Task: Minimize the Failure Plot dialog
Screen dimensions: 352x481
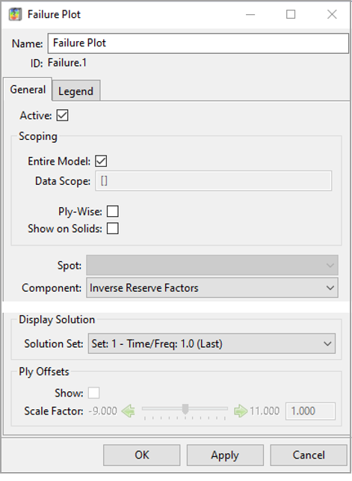Action: (x=250, y=14)
